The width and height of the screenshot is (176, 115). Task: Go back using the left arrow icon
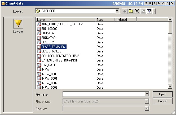[x=125, y=11]
